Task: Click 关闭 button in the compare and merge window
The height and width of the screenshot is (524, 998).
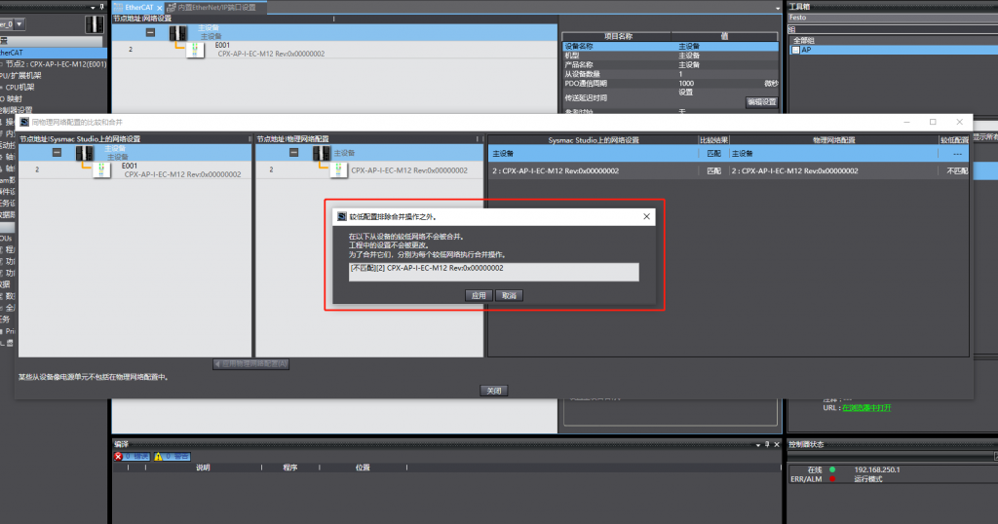Action: pos(494,391)
